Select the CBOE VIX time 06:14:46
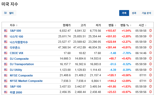The height and width of the screenshot is (95, 154). (x=141, y=53)
